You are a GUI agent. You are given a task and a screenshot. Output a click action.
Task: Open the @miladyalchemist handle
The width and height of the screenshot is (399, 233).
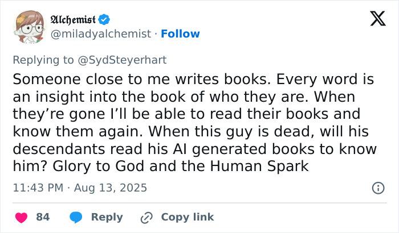tap(102, 34)
